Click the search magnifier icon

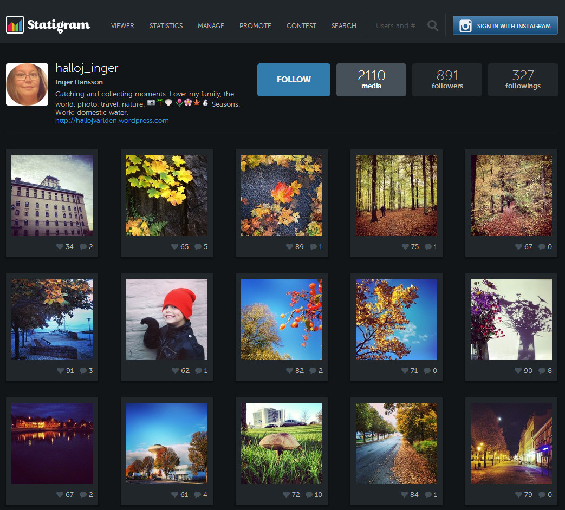pyautogui.click(x=432, y=25)
